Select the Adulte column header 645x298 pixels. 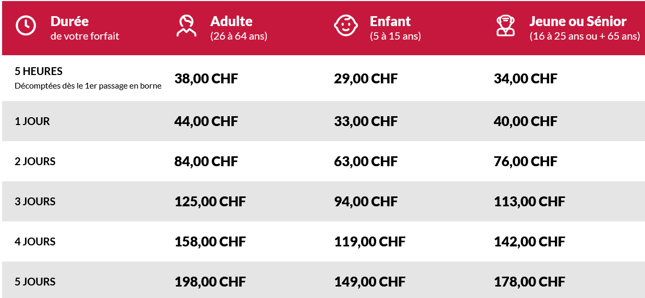point(231,22)
